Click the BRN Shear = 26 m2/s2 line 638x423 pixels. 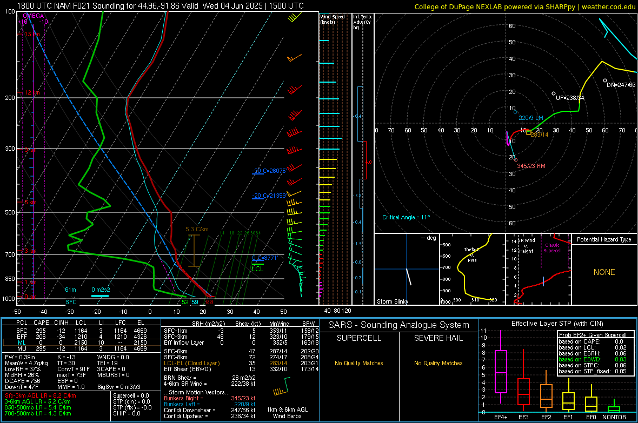pos(209,378)
